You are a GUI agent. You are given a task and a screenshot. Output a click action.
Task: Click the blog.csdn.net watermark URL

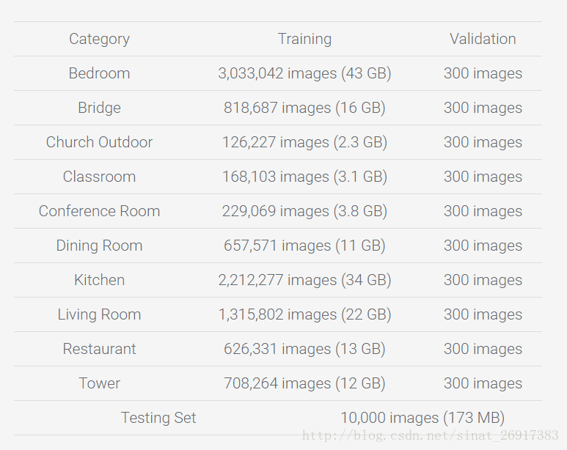(431, 436)
